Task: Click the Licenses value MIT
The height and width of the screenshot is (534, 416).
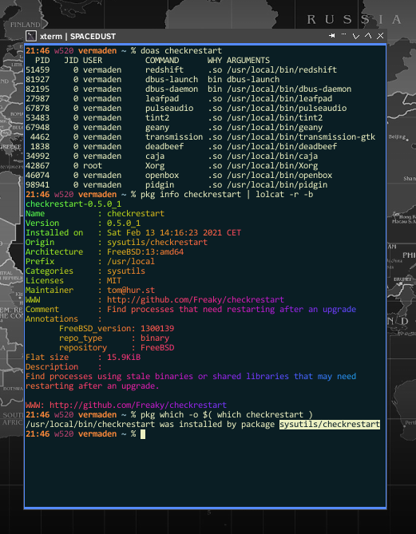Action: point(114,281)
